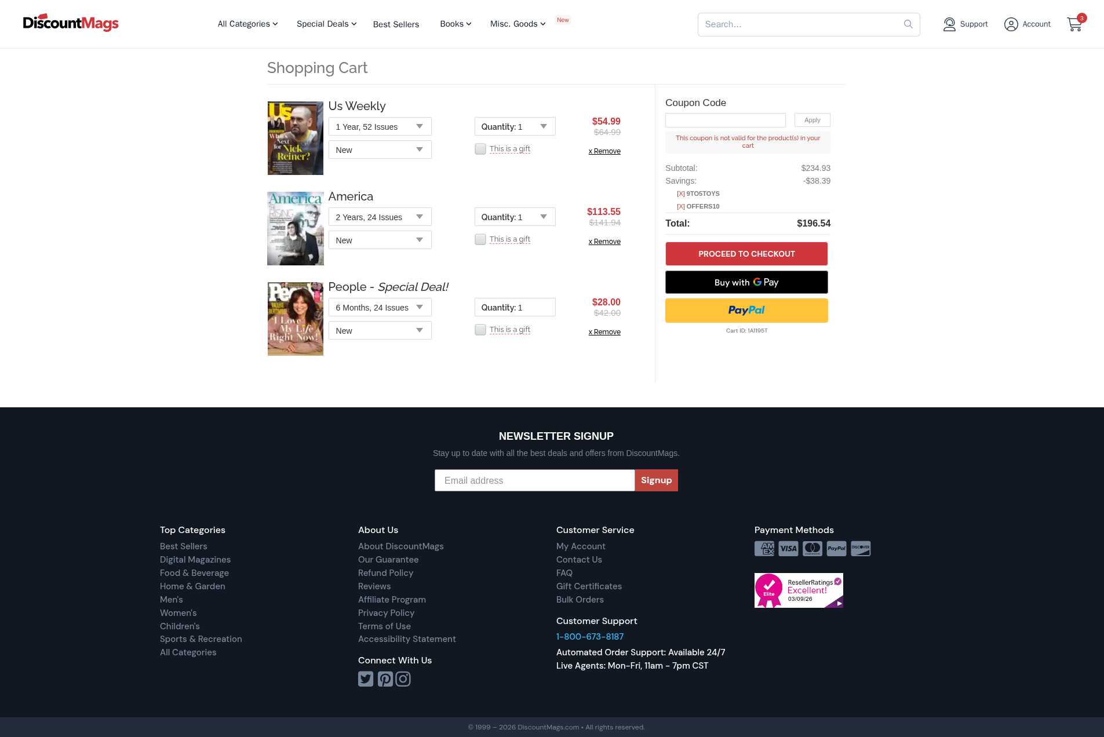Click the coupon code input field
The width and height of the screenshot is (1104, 737).
point(725,120)
